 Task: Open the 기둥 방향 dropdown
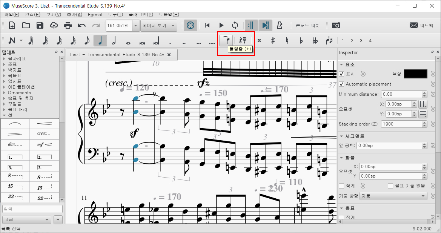pos(394,196)
